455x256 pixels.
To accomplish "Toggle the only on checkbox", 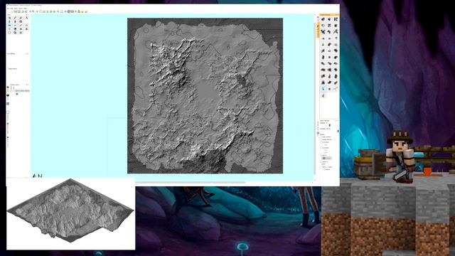I will point(321,155).
